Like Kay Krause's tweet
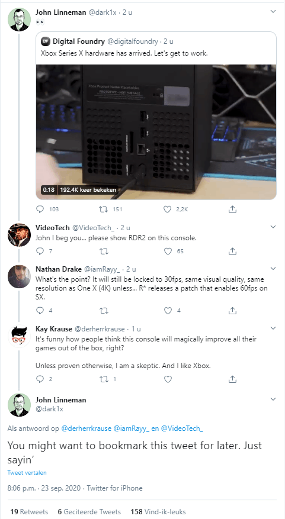285x519 pixels. pyautogui.click(x=168, y=379)
